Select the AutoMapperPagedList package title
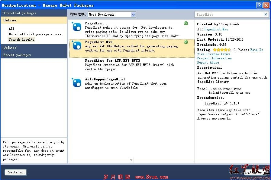This screenshot has width=271, height=180. coord(105,79)
